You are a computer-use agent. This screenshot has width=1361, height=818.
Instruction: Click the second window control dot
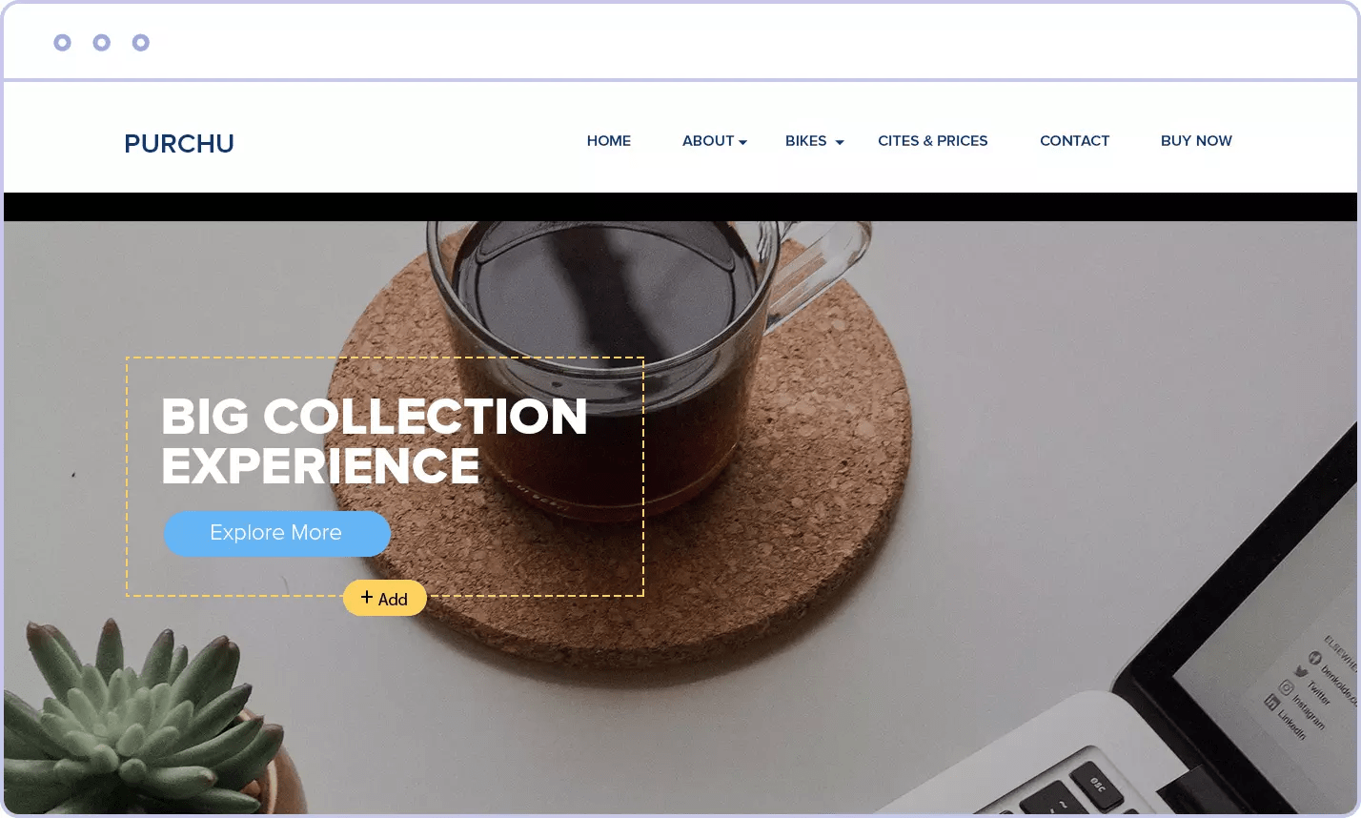click(x=101, y=42)
